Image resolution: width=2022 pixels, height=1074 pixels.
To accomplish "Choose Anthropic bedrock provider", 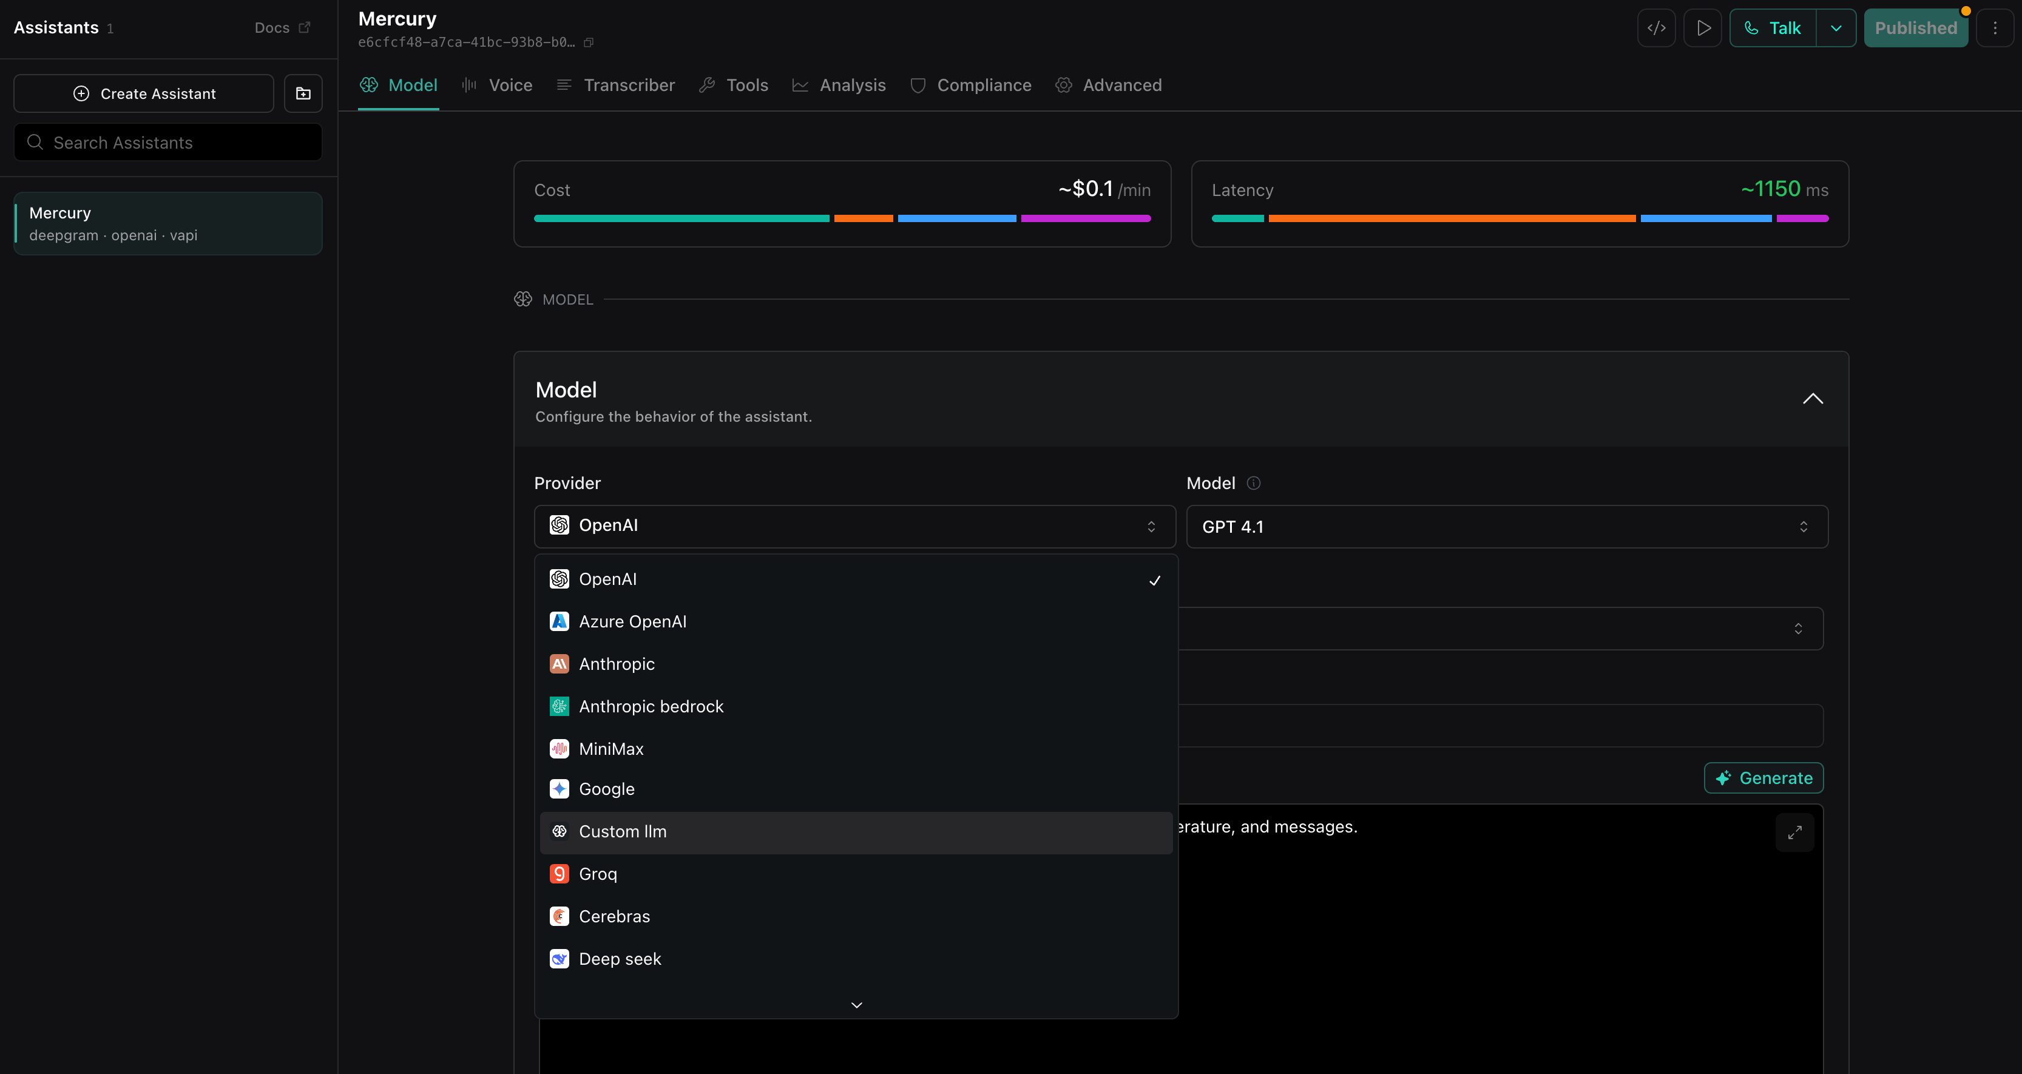I will coord(856,706).
